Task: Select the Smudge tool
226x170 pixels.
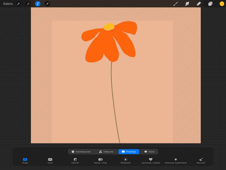Action: 187,4
